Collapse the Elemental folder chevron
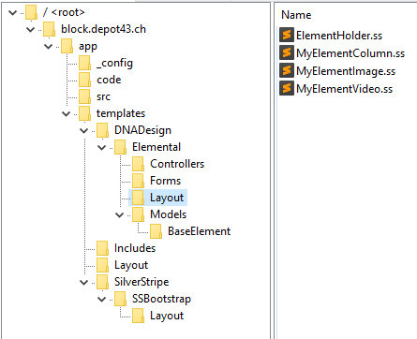Image resolution: width=417 pixels, height=339 pixels. 102,148
